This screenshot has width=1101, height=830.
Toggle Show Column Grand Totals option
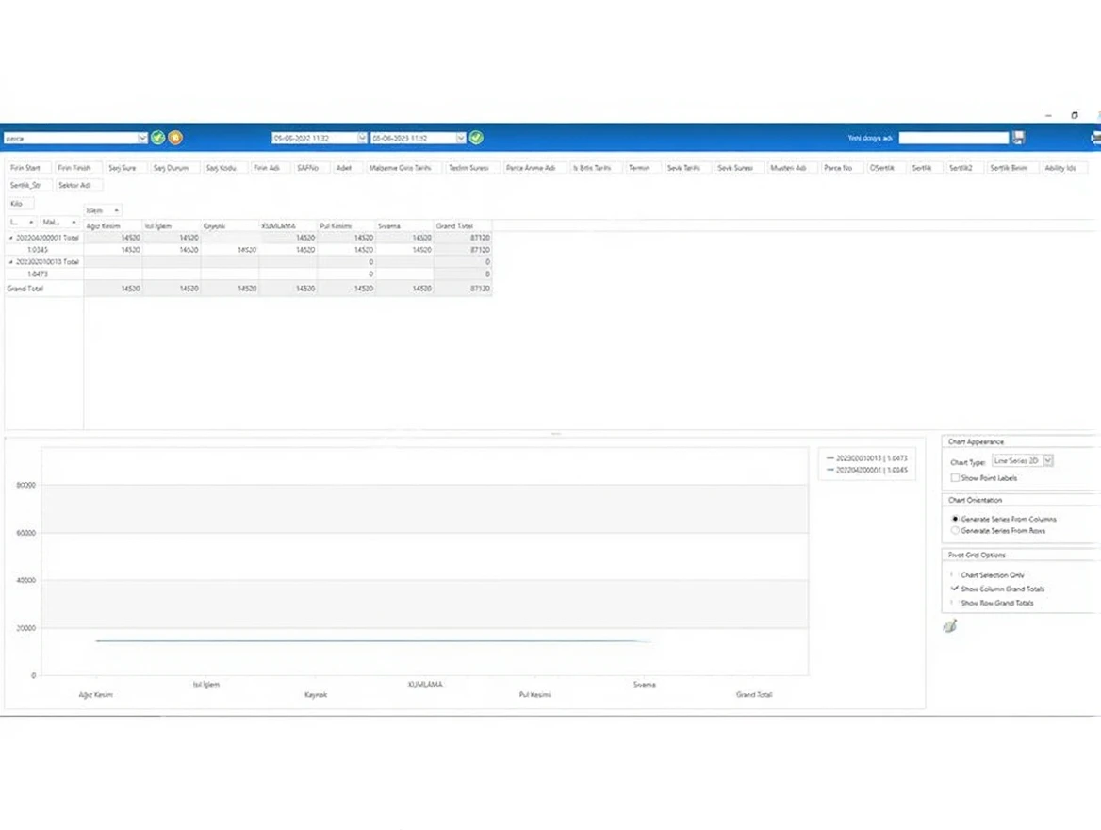pyautogui.click(x=955, y=589)
